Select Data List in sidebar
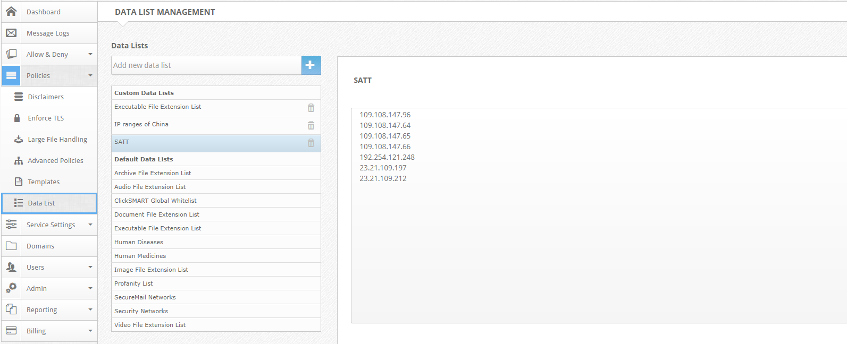The image size is (847, 344). [x=49, y=203]
